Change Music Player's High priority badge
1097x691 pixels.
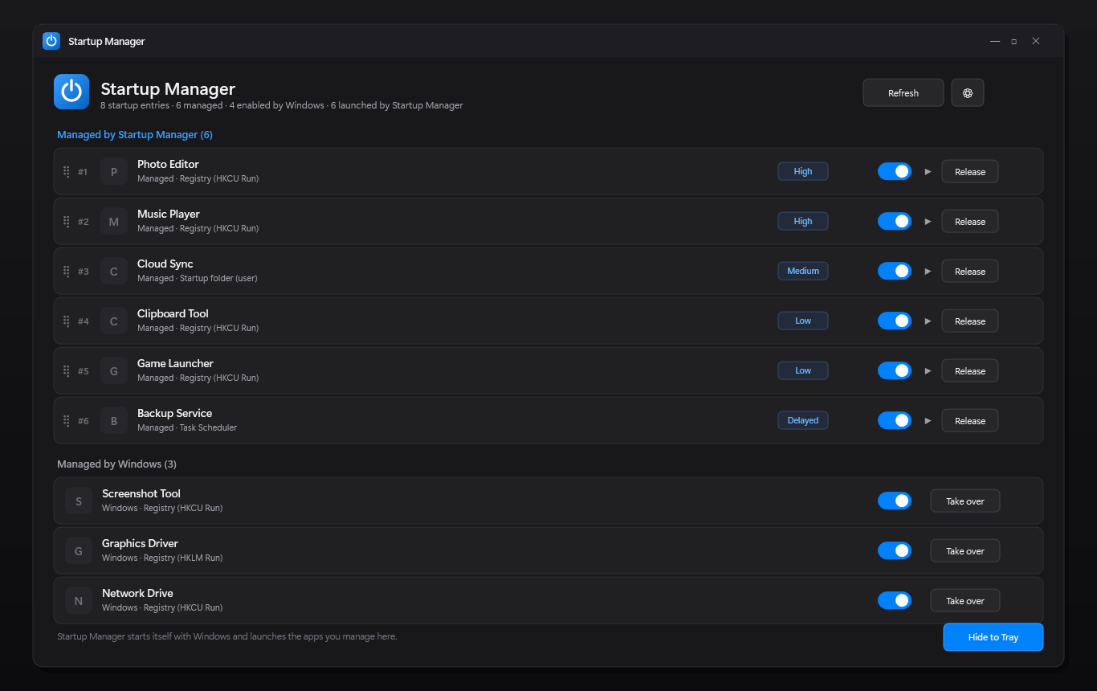pos(803,222)
